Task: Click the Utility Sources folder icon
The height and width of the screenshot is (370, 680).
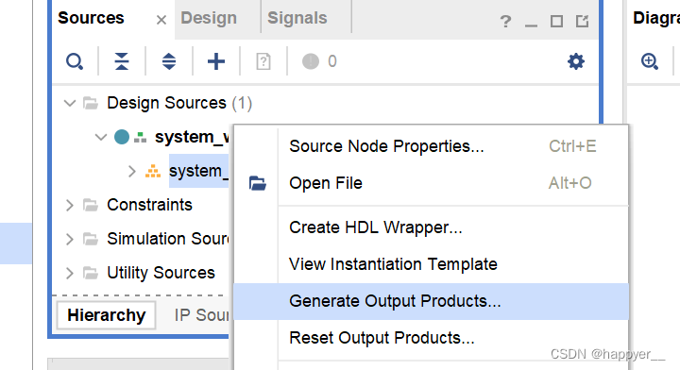Action: pos(91,273)
